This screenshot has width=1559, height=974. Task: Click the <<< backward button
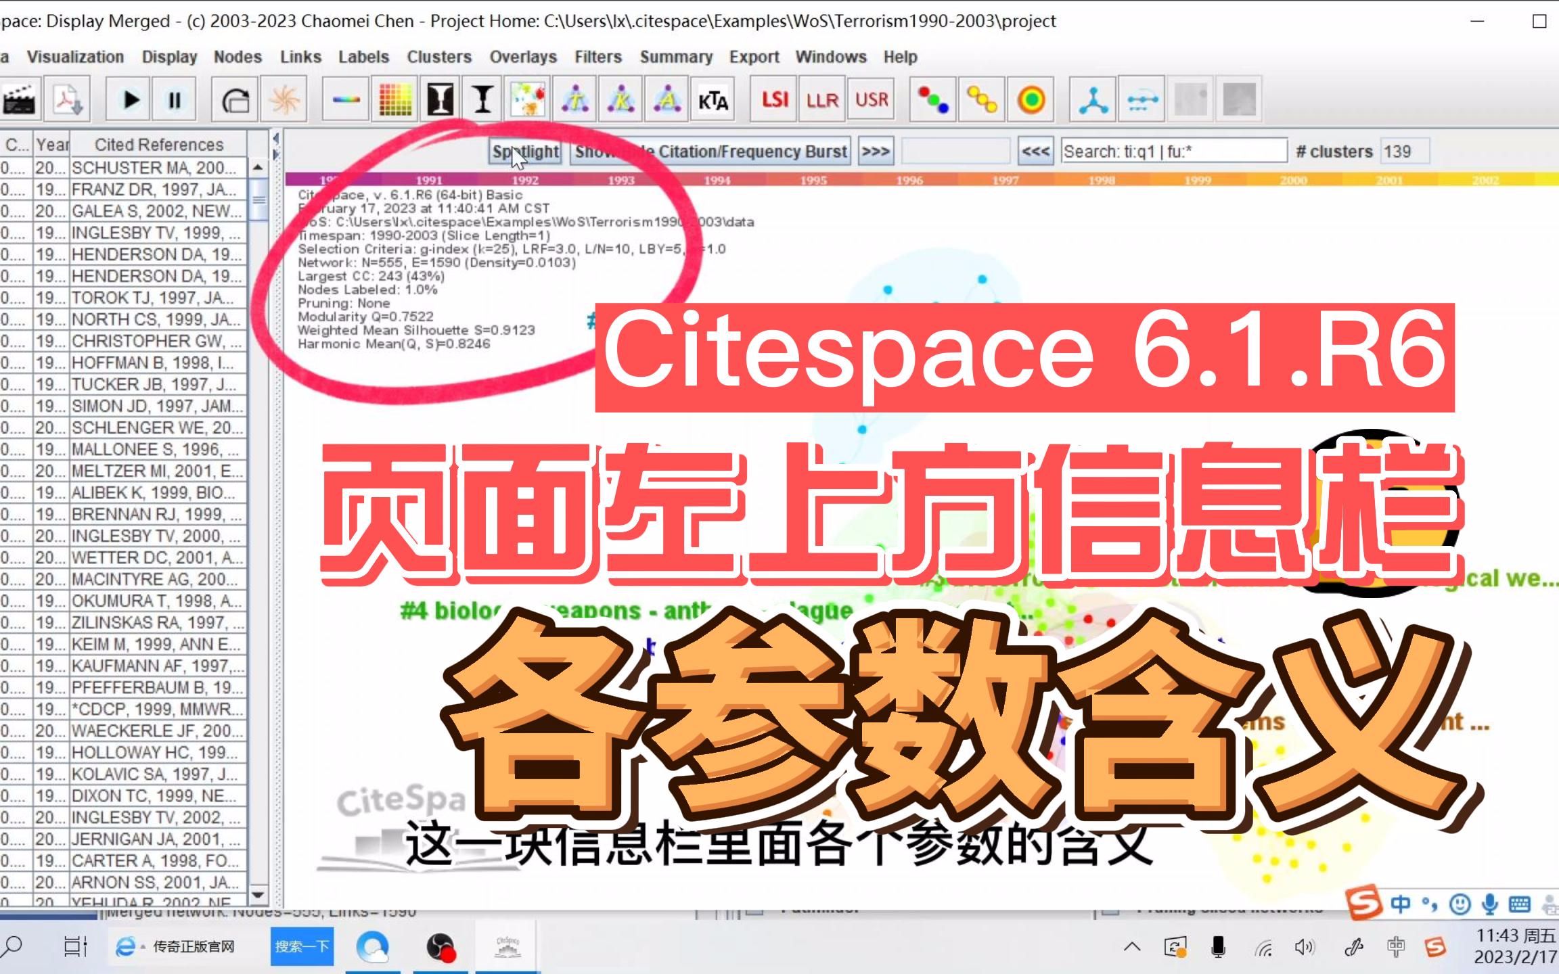(x=1035, y=152)
